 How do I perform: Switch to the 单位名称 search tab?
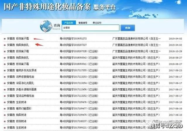[x=97, y=23]
